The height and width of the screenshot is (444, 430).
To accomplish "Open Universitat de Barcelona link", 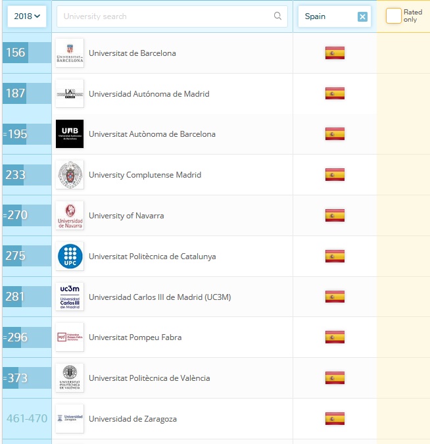I will click(x=132, y=53).
